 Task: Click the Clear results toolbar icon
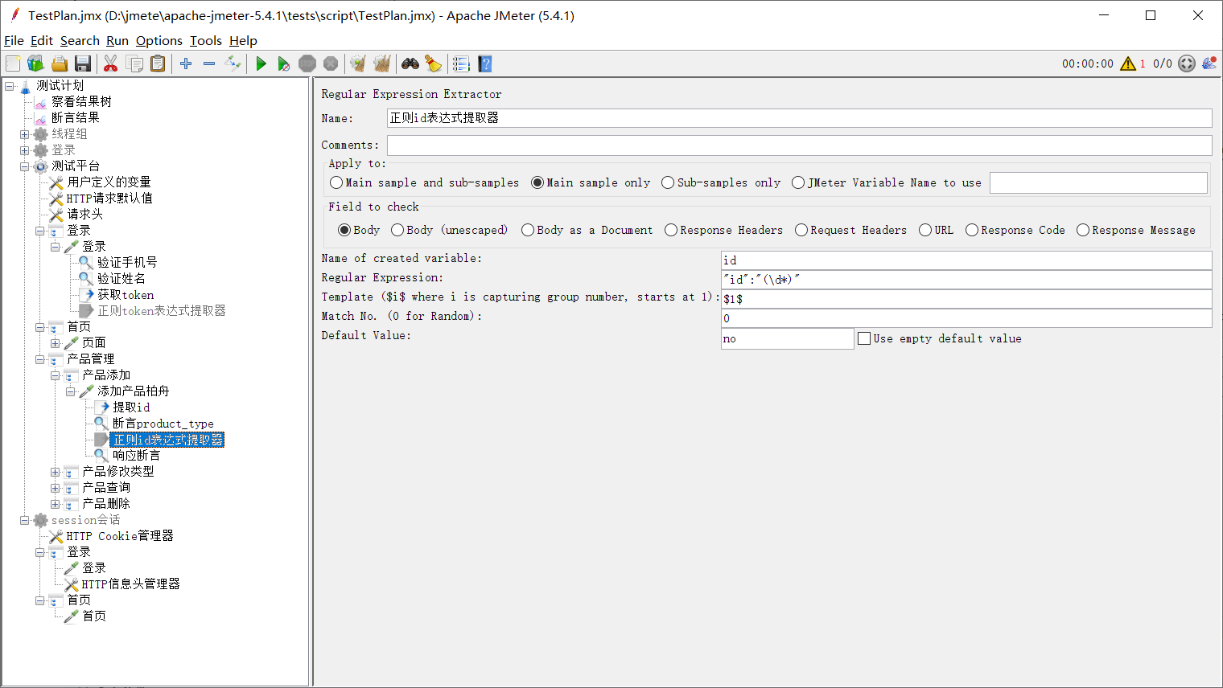pyautogui.click(x=359, y=63)
